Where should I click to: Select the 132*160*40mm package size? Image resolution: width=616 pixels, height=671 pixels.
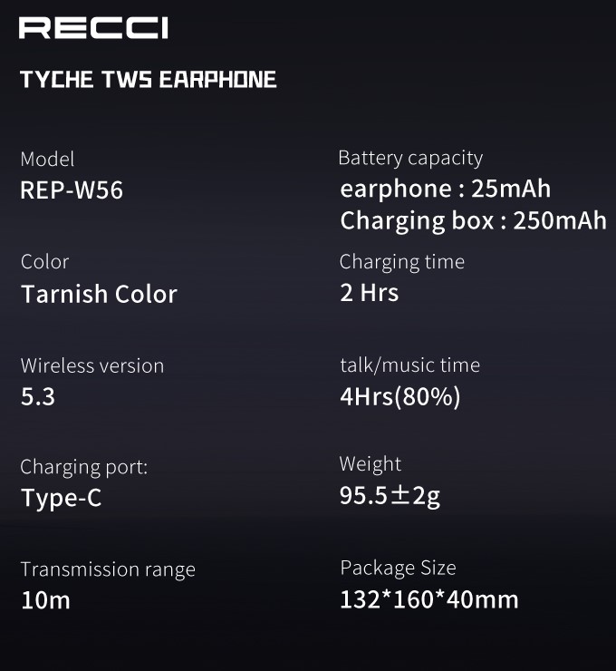point(429,599)
